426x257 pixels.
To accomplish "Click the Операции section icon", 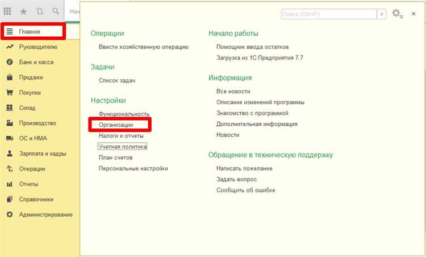I will [10, 169].
